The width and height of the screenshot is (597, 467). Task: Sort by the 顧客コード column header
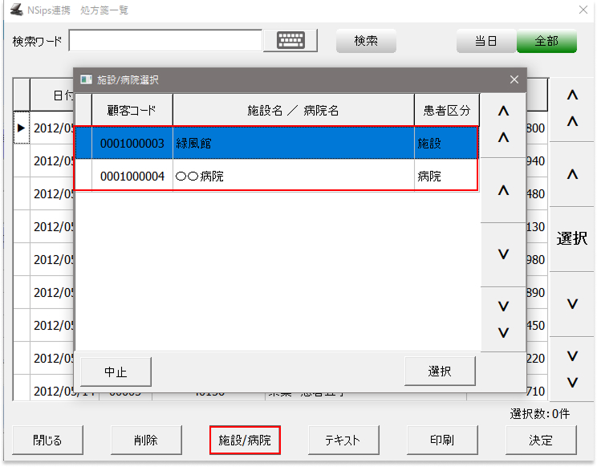[x=132, y=110]
